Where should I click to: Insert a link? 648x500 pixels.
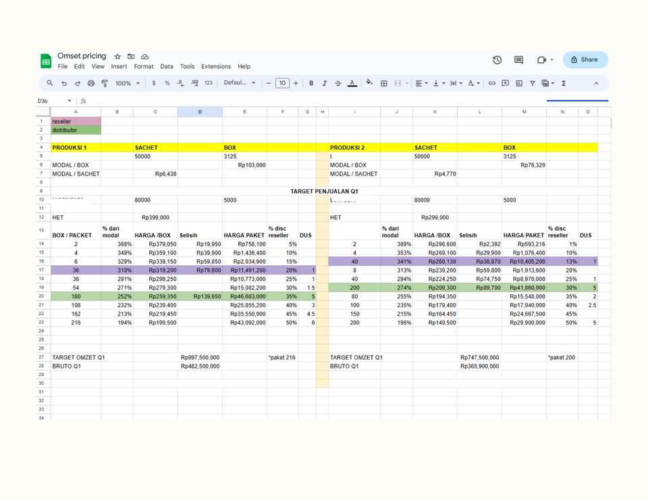(x=492, y=83)
